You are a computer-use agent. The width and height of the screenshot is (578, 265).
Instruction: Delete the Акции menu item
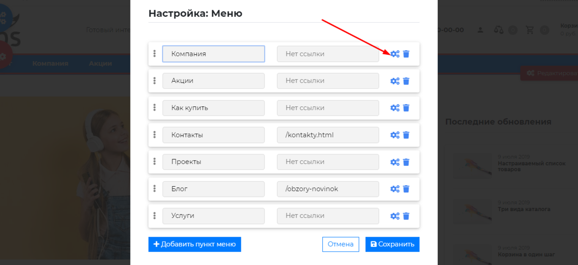click(406, 81)
